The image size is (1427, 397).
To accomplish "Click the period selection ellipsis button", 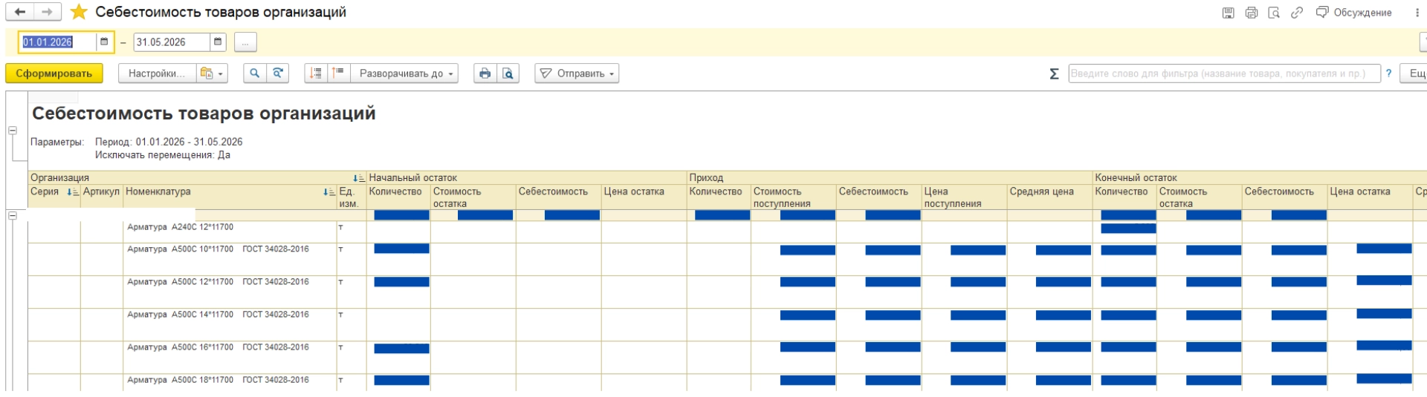I will [x=245, y=42].
